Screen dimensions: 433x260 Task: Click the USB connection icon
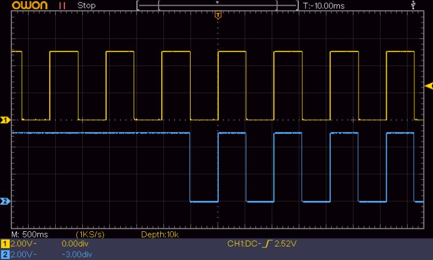pyautogui.click(x=414, y=6)
